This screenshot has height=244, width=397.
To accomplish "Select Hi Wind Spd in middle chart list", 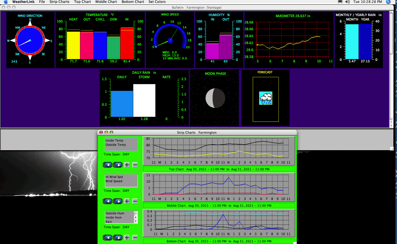I will pos(121,177).
